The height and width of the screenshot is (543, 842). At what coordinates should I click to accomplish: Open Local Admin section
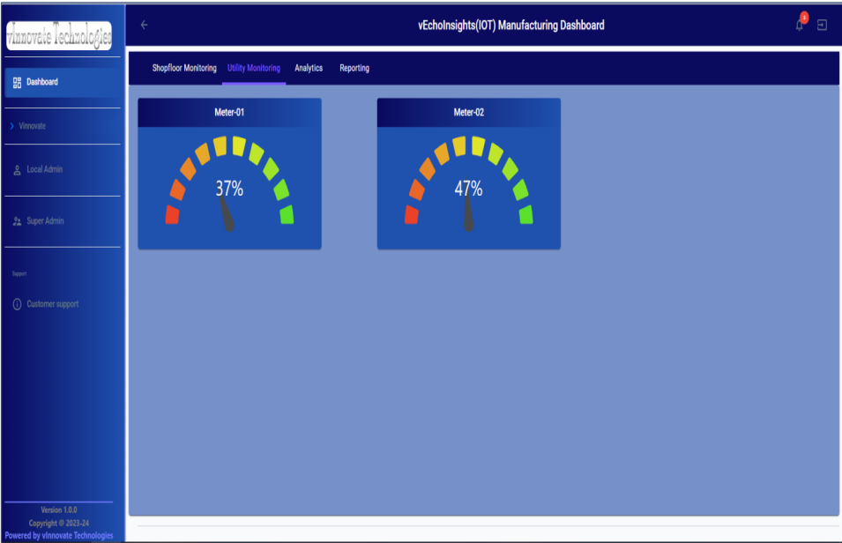click(x=63, y=170)
